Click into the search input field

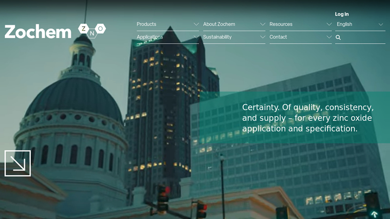coord(363,37)
